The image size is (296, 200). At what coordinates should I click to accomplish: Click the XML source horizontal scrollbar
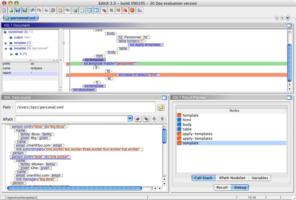(x=74, y=188)
